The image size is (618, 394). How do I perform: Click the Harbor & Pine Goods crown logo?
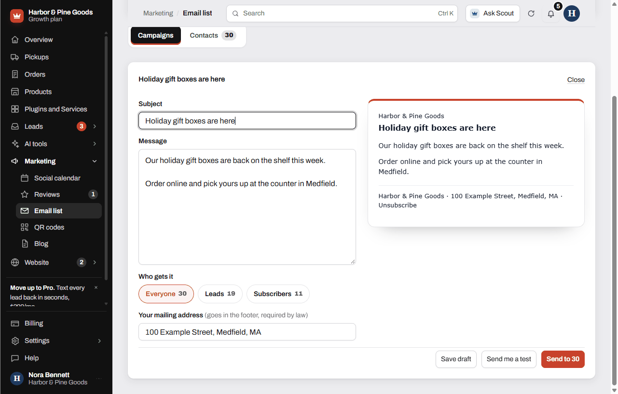tap(17, 16)
